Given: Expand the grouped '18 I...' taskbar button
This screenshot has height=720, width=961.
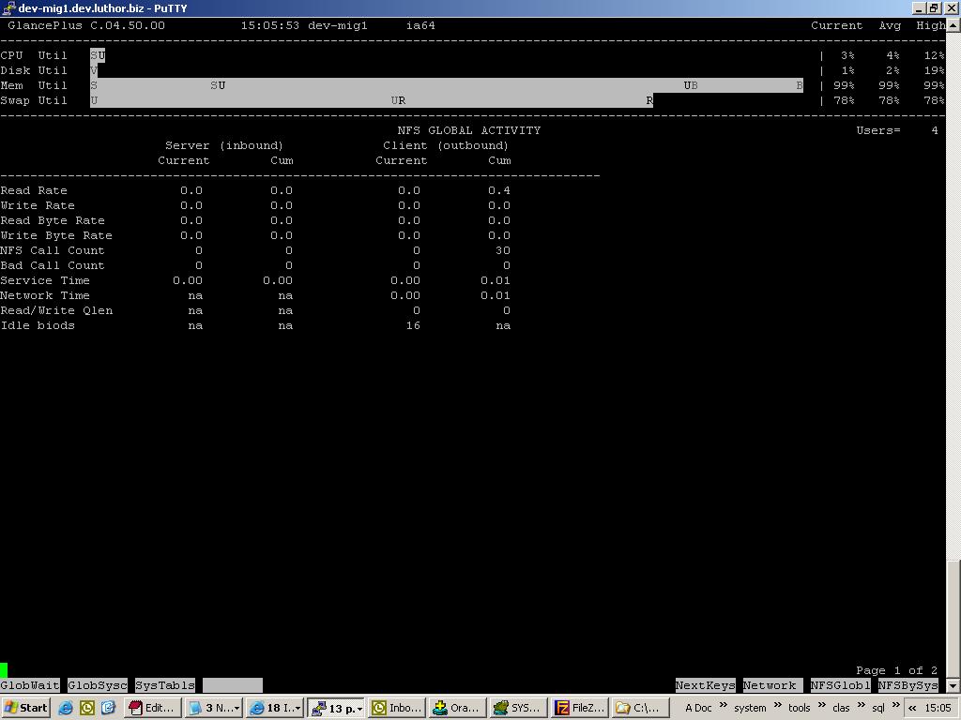Looking at the screenshot, I should [x=274, y=708].
